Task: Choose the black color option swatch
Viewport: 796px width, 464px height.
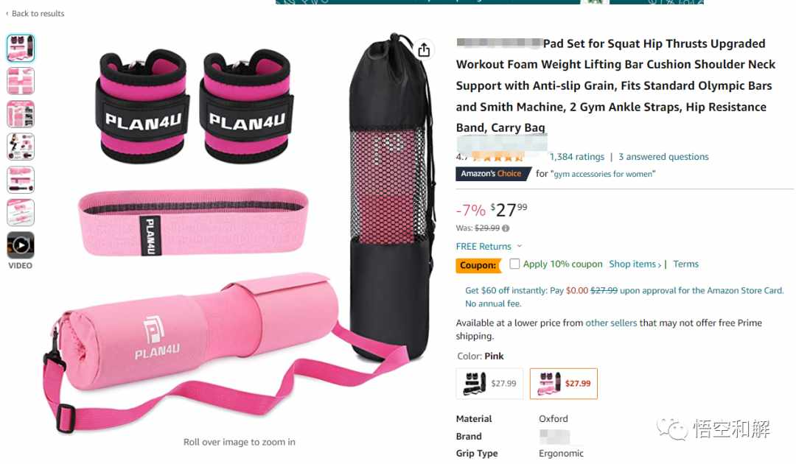Action: point(489,384)
